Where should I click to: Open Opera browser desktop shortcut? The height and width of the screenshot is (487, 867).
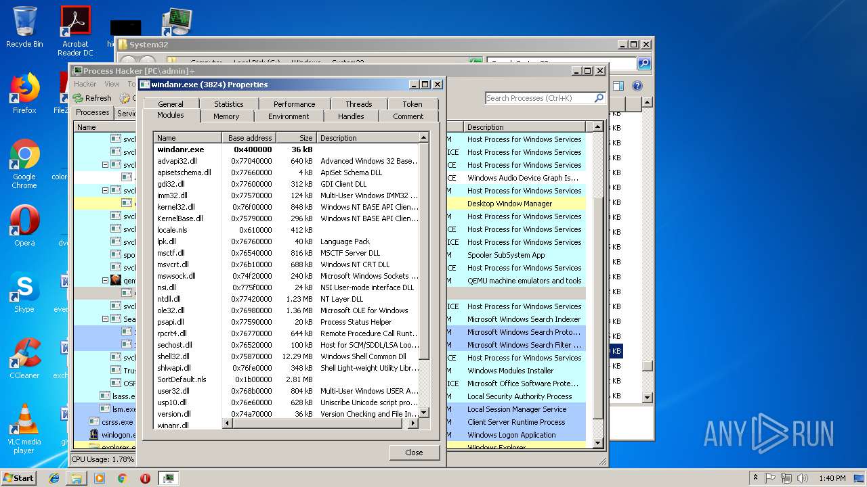pos(24,225)
